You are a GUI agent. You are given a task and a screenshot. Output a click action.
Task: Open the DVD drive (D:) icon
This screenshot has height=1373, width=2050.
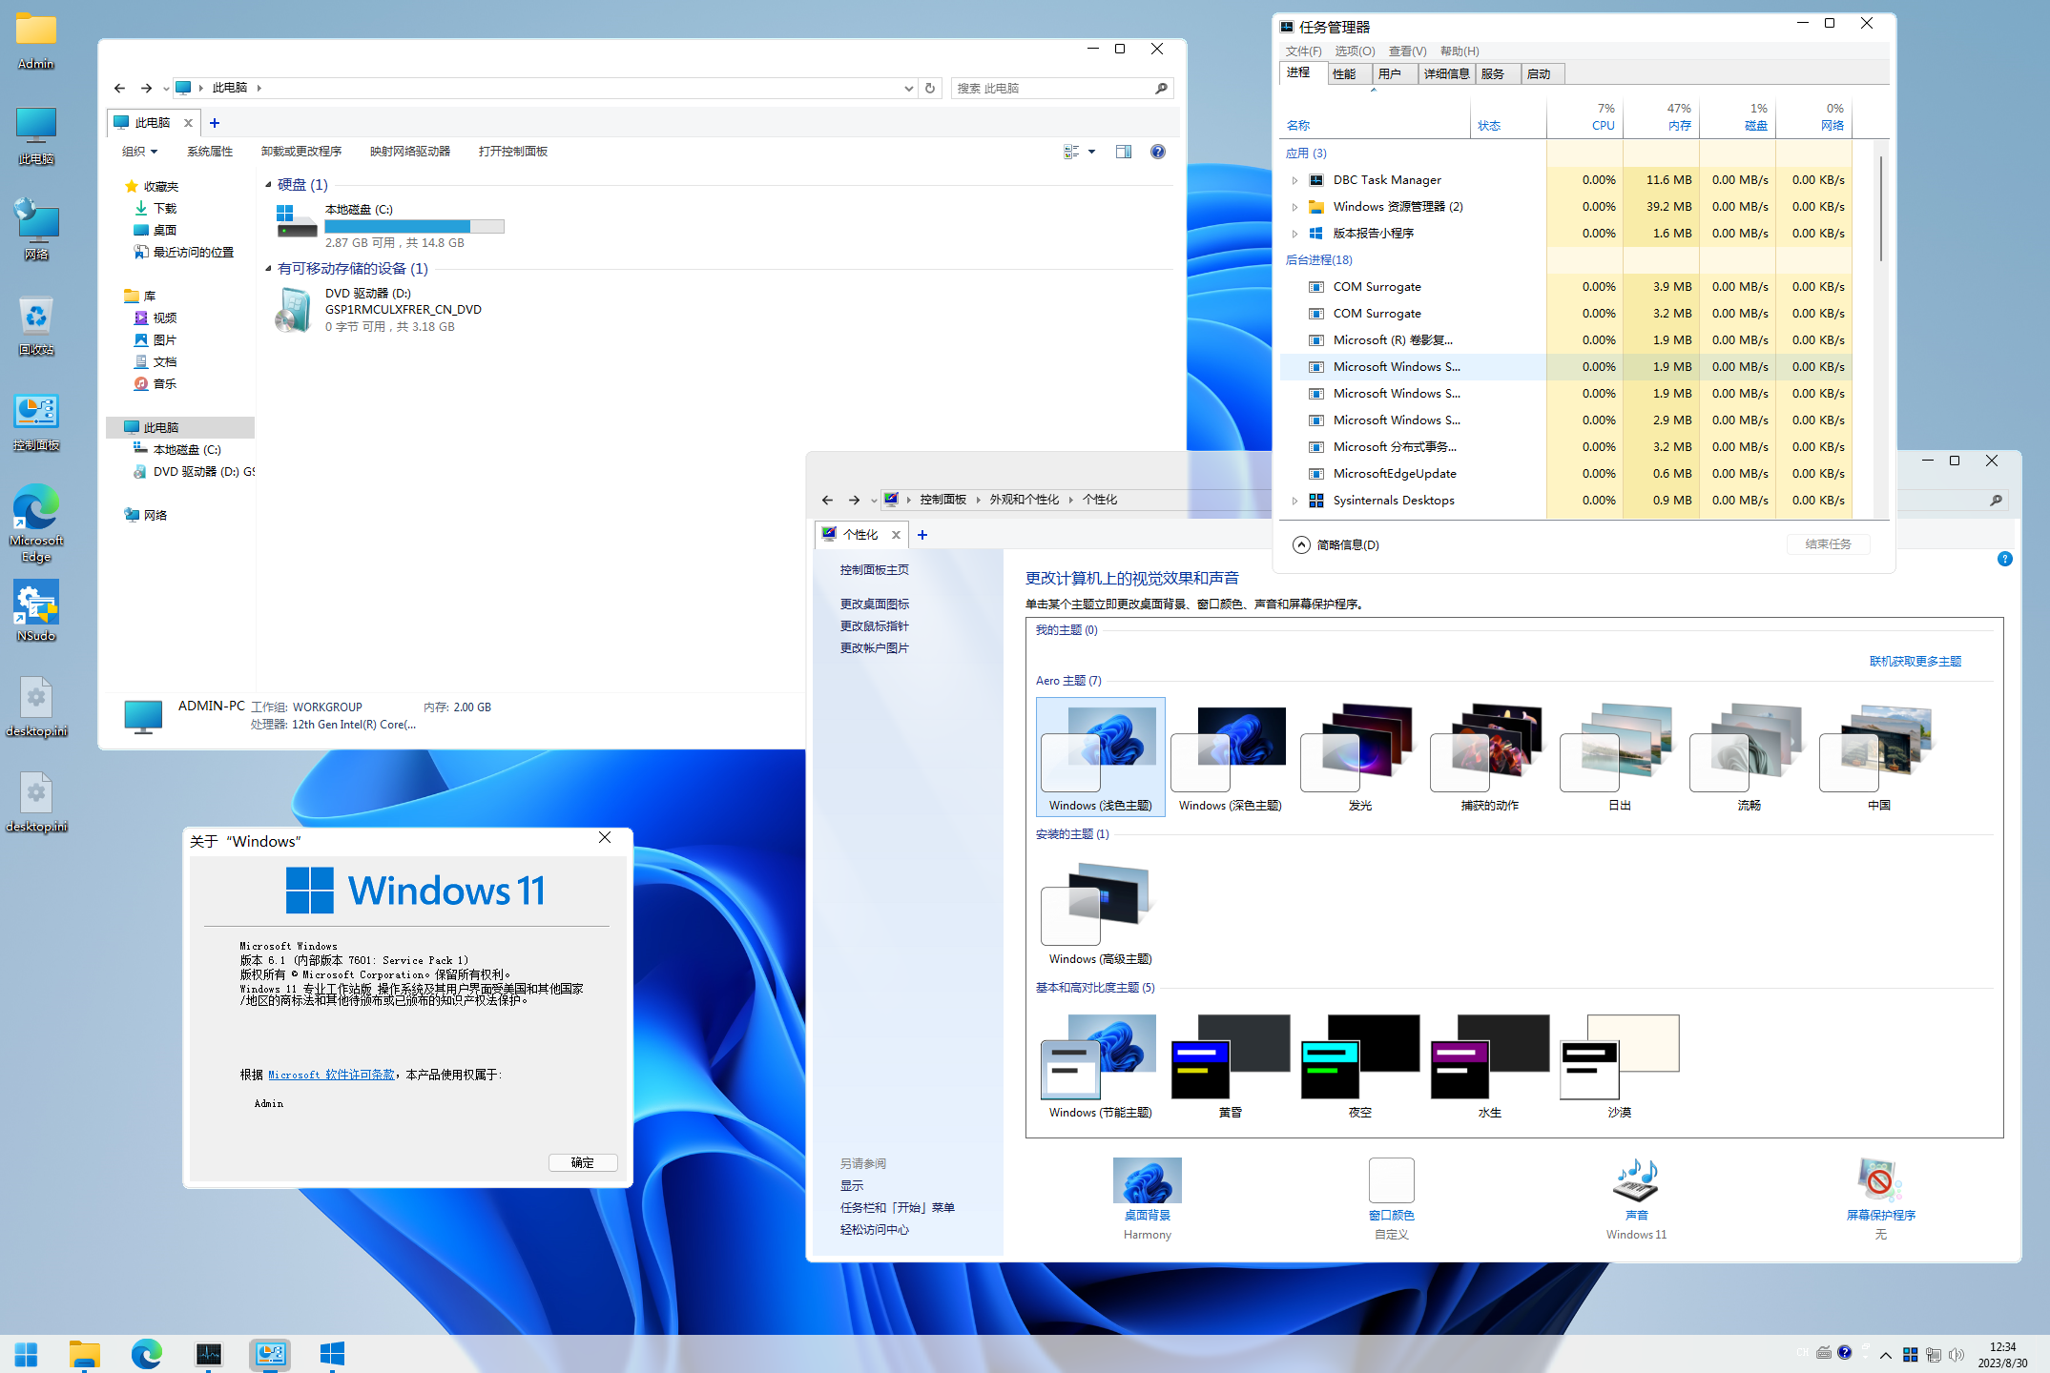294,310
